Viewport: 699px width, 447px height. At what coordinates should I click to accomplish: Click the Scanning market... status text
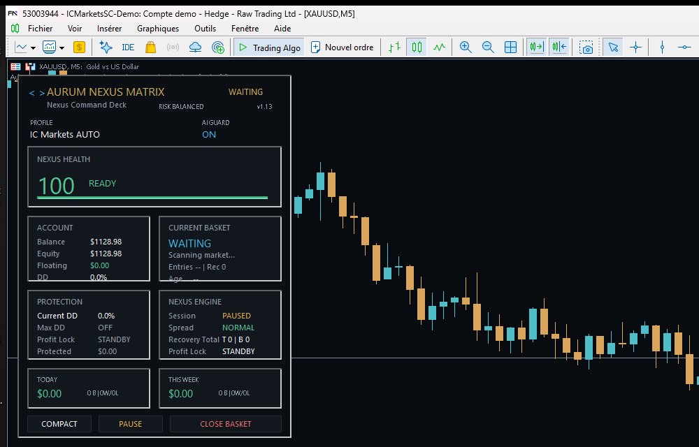click(201, 255)
